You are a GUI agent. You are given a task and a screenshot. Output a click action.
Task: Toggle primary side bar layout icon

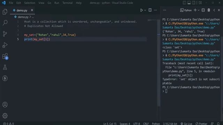184,3
